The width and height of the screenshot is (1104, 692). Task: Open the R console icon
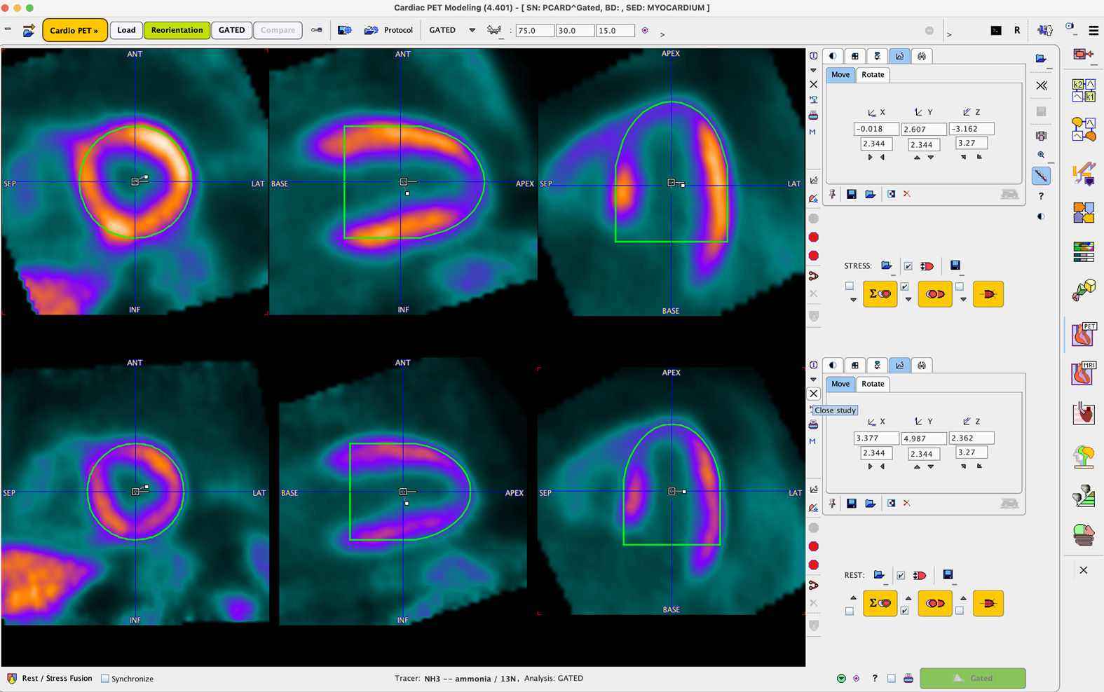(1017, 31)
